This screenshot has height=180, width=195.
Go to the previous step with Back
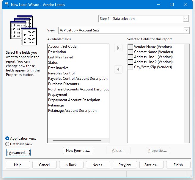(71, 165)
